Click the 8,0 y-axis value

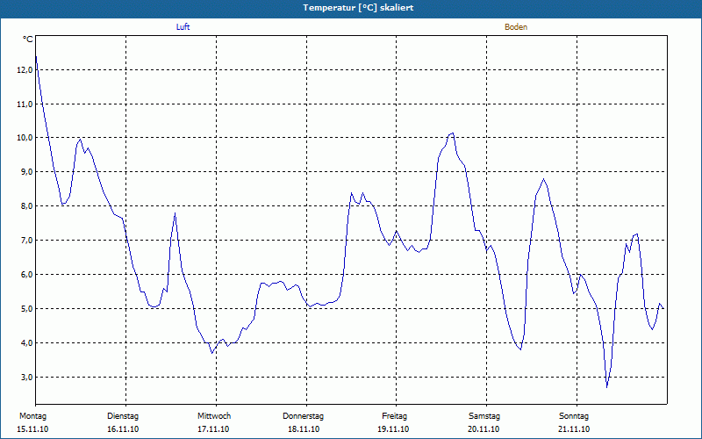tap(26, 206)
